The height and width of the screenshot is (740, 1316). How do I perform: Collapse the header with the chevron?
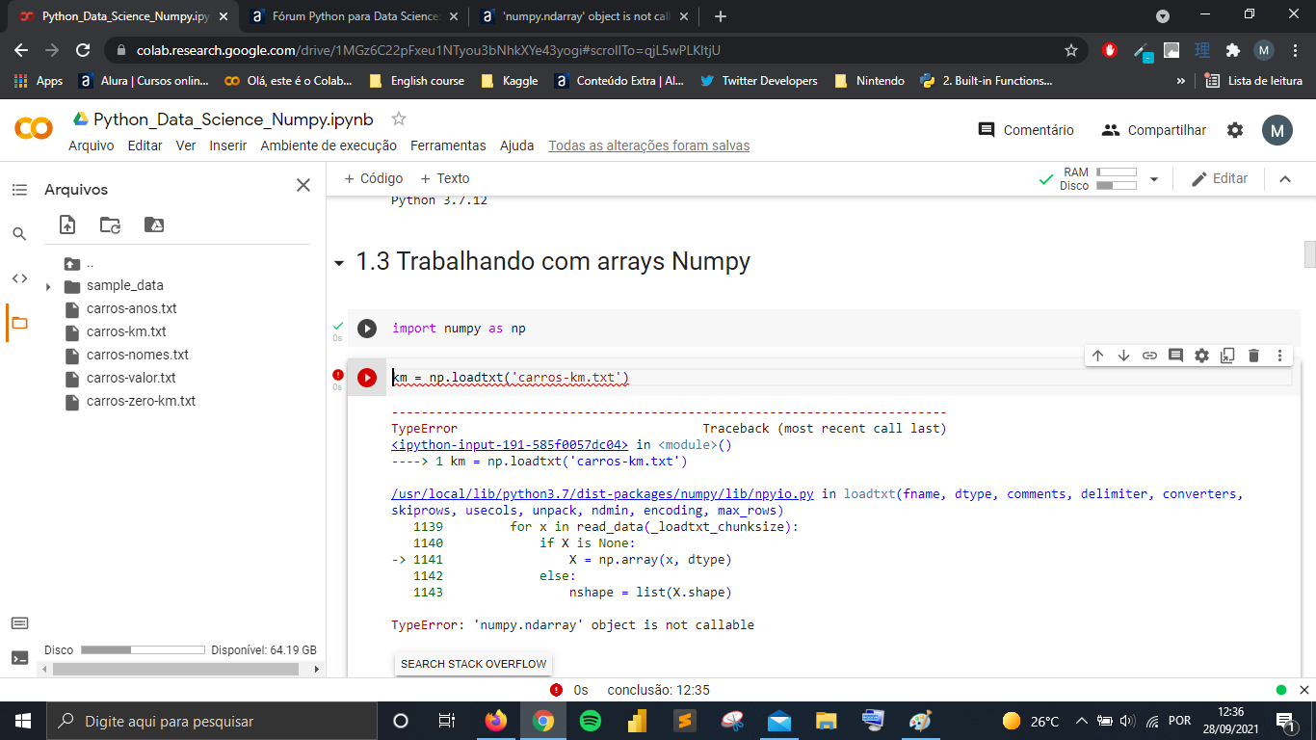[x=1285, y=178]
